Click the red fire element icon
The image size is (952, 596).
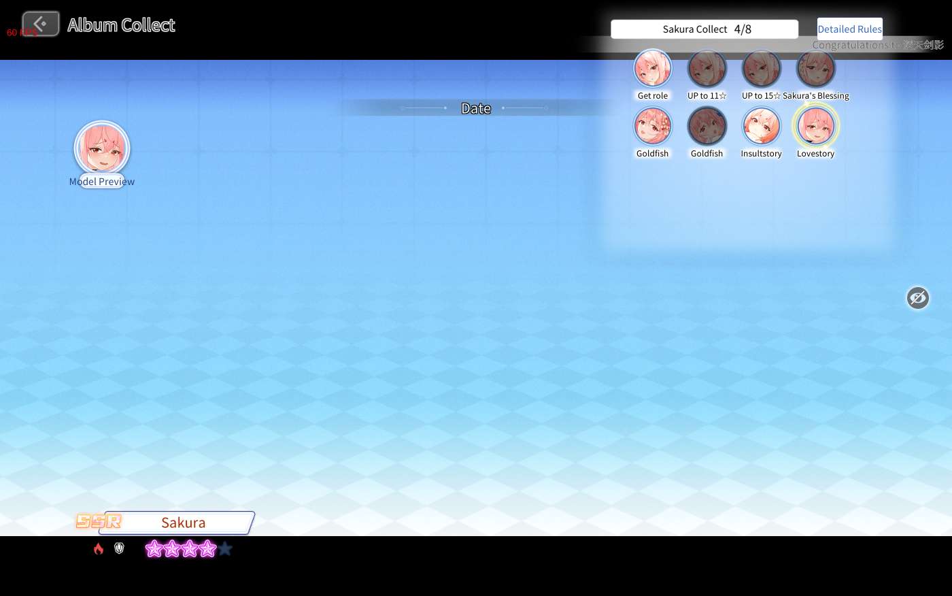point(99,548)
